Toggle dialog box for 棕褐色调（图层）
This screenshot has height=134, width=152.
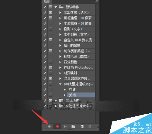pos(50,56)
